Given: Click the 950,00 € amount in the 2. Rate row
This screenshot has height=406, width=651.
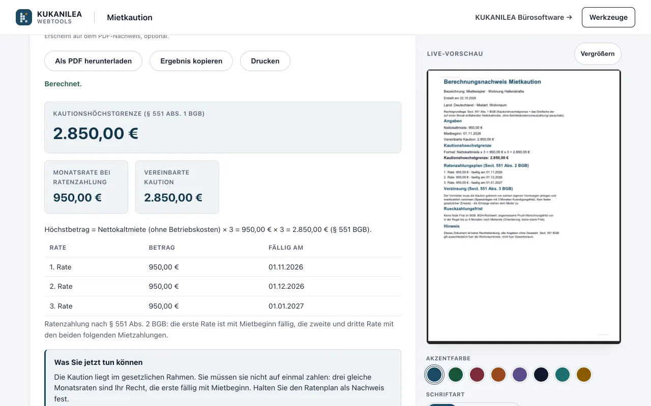Looking at the screenshot, I should [x=164, y=286].
